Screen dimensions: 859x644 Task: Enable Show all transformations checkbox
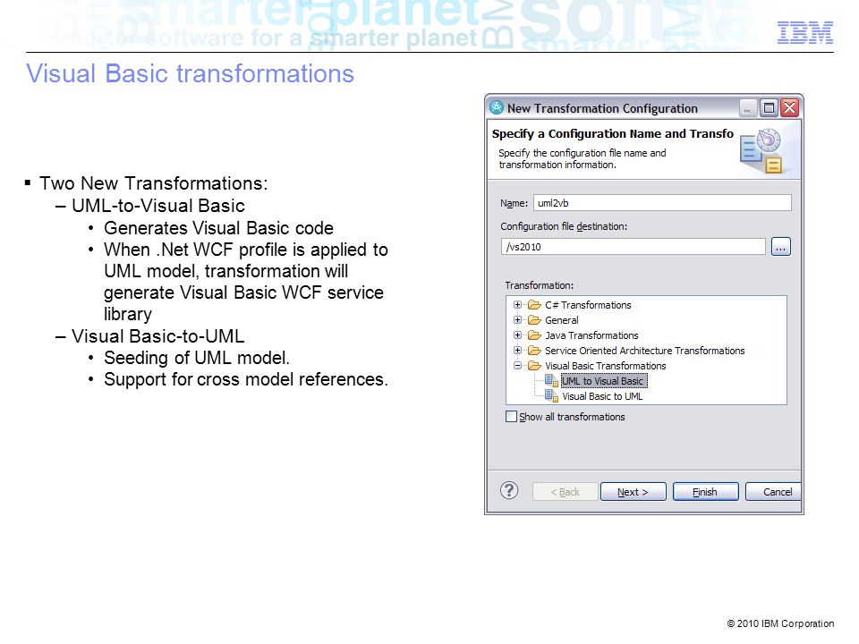(511, 417)
